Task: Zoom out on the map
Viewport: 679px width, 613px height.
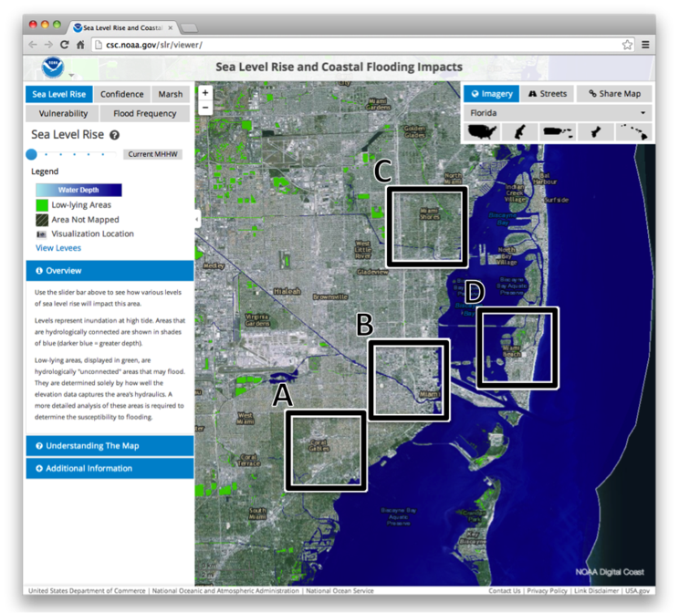Action: tap(205, 108)
